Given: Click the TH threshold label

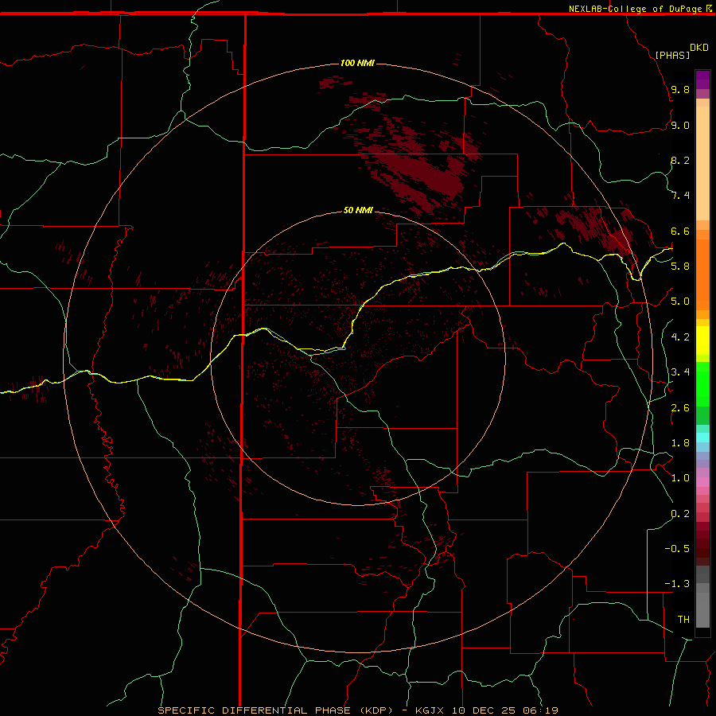Looking at the screenshot, I should [683, 619].
